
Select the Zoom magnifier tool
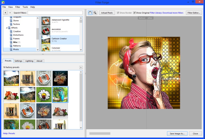pos(95,13)
